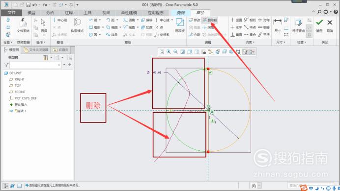
Task: Select the 分割 (Divide) tool
Action: pos(194,35)
